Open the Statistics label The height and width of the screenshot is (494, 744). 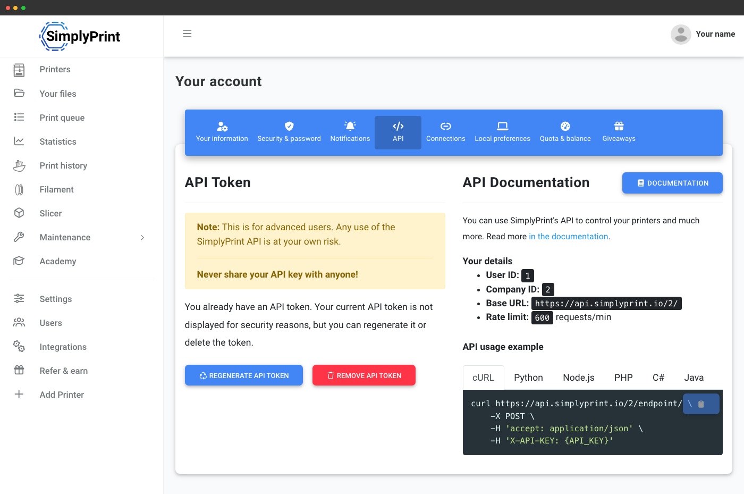click(58, 141)
